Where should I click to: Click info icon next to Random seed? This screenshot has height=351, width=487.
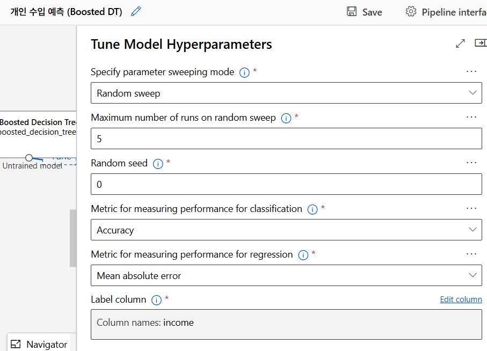(158, 164)
